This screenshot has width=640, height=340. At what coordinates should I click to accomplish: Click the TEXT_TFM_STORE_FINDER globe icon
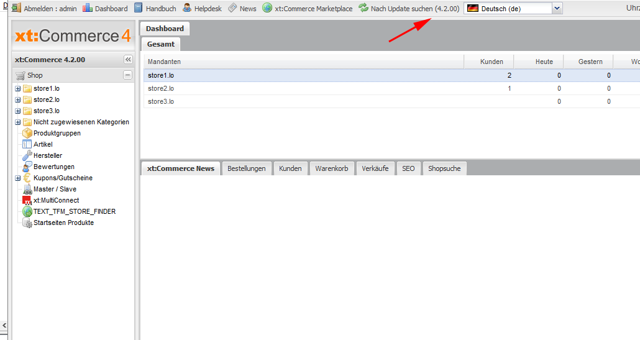click(27, 211)
